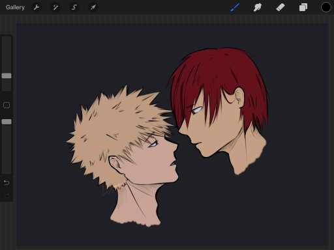Redo the undone stroke
Screen dimensions: 334x250
click(x=7, y=195)
